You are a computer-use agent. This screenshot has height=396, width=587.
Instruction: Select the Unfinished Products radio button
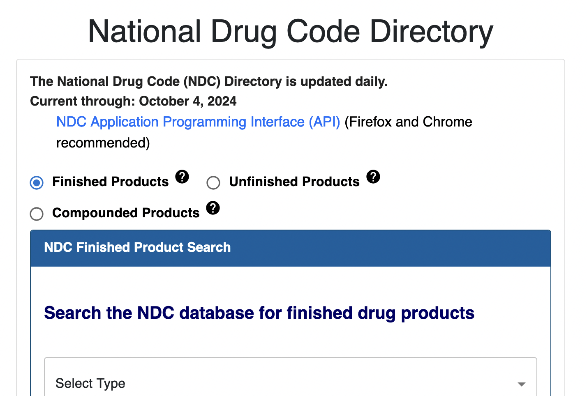click(213, 182)
